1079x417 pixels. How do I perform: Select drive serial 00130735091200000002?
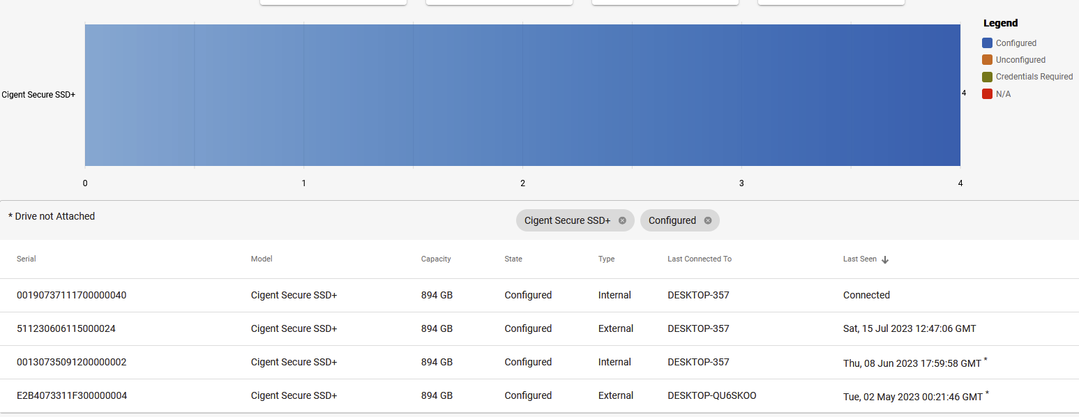71,362
